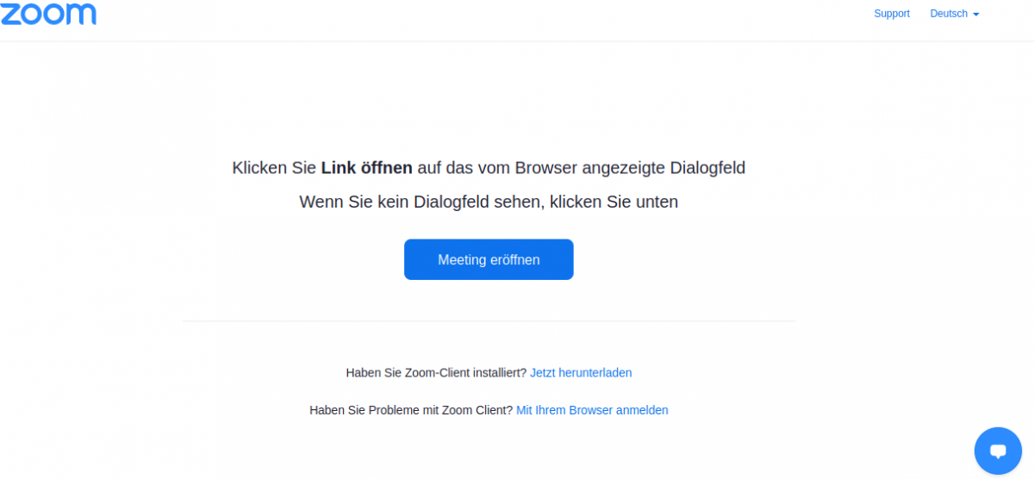
Task: Click the white speech bubble glyph
Action: pos(998,451)
